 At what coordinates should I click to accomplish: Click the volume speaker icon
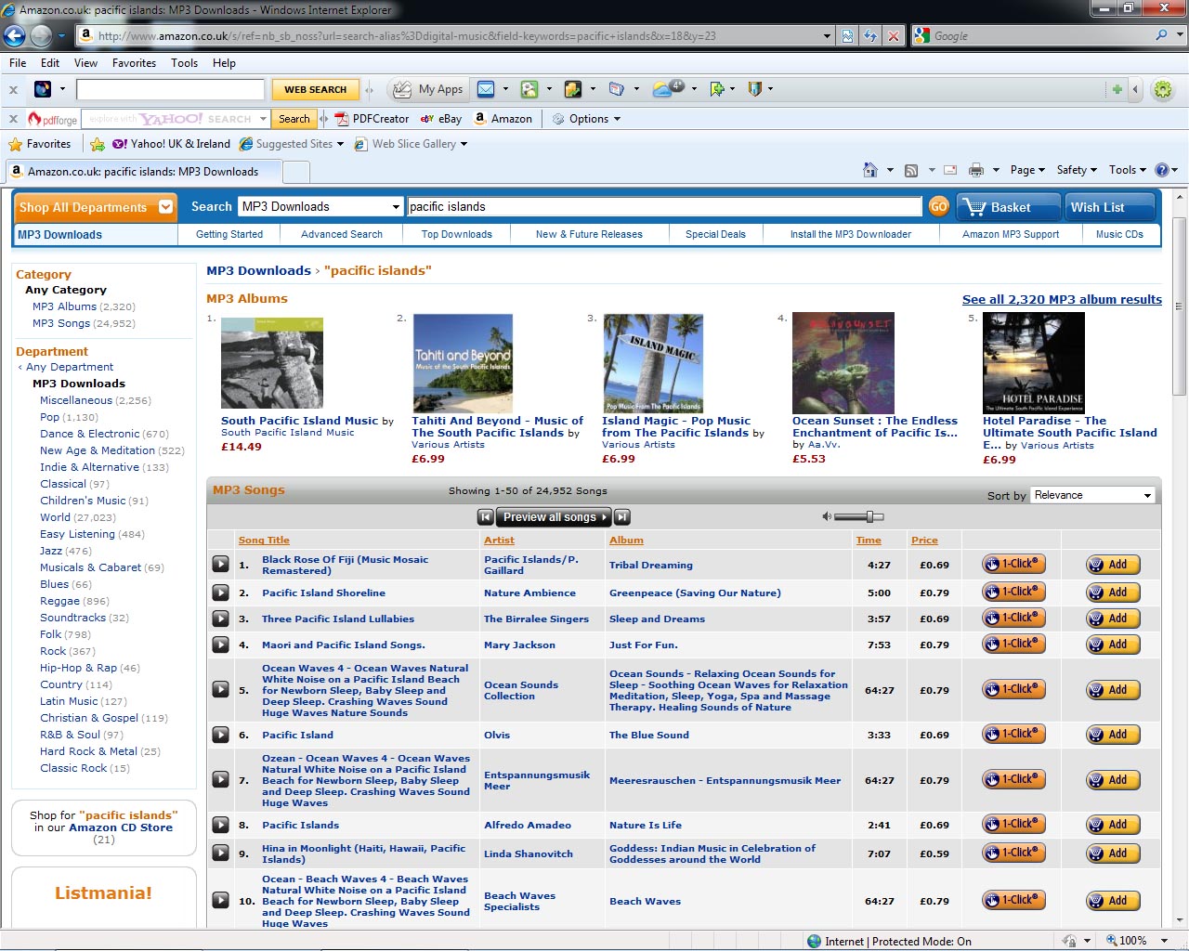(827, 516)
